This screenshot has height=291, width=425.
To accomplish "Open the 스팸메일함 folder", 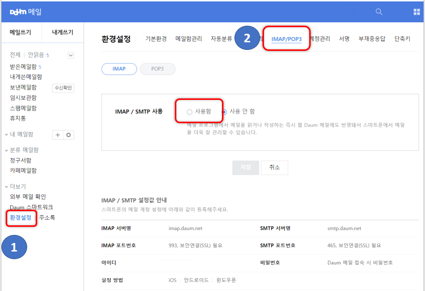I will pos(23,108).
